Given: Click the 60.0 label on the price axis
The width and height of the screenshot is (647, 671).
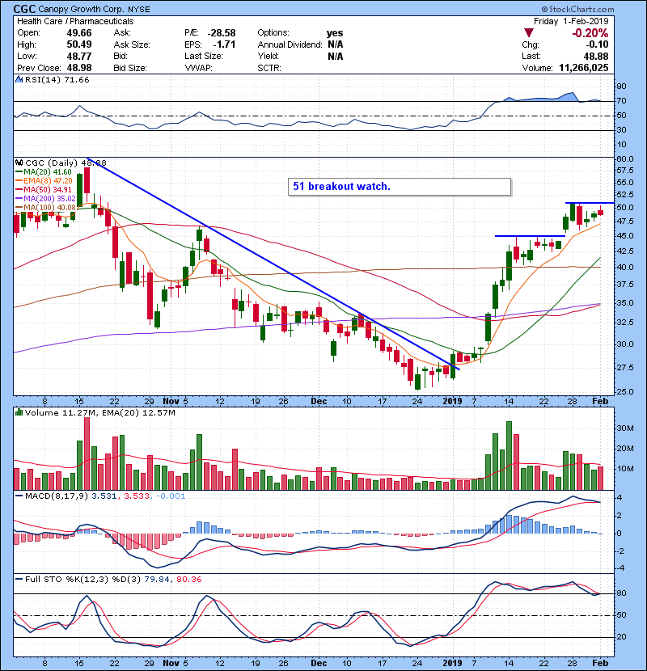Looking at the screenshot, I should pos(625,158).
